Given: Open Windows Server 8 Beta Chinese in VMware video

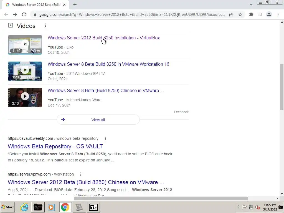Looking at the screenshot, I should tap(106, 91).
